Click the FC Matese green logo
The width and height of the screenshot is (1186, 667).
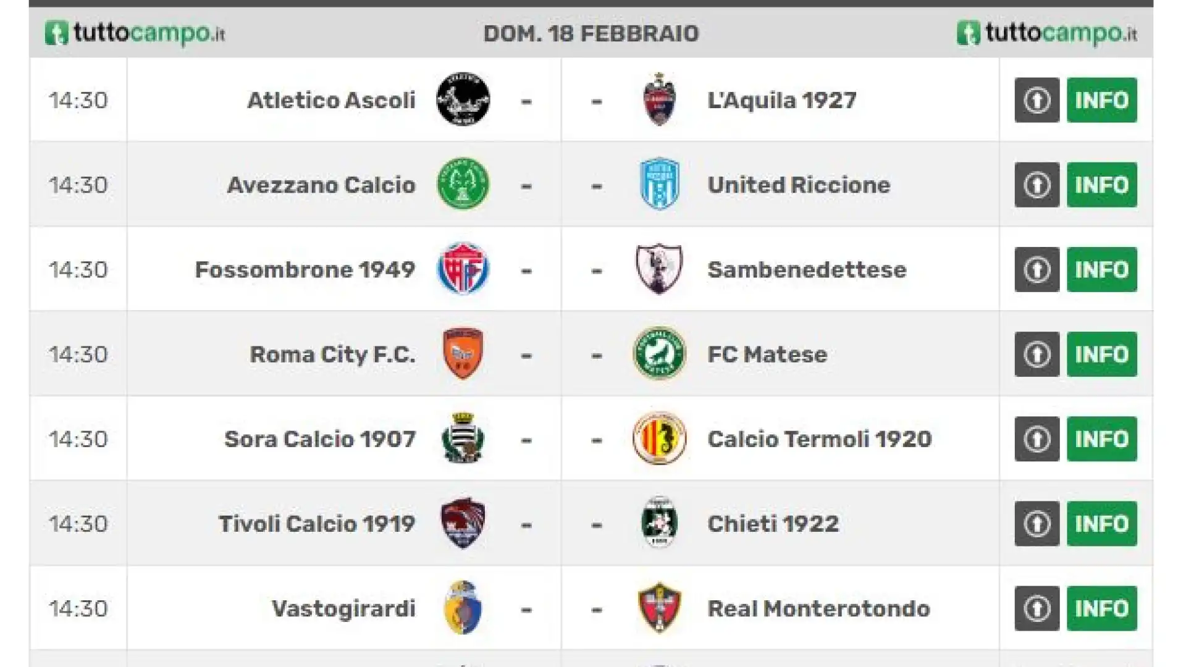pos(659,353)
